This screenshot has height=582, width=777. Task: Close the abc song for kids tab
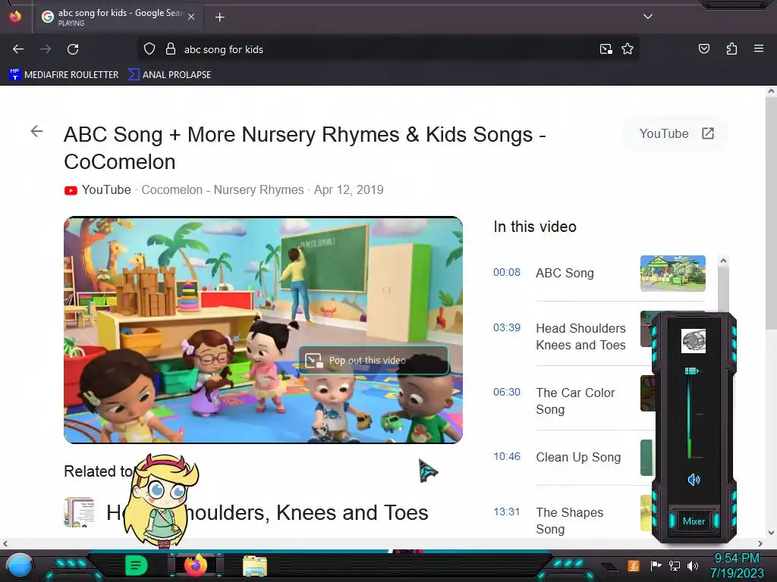tap(191, 17)
